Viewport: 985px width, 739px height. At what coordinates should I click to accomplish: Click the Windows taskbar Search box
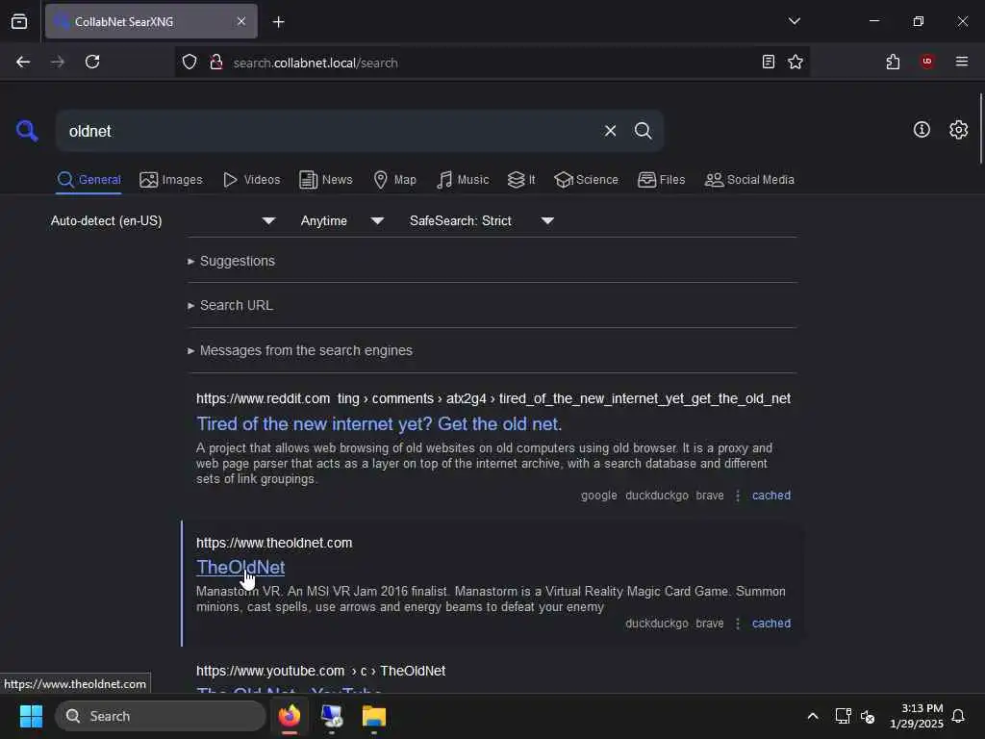coord(161,716)
